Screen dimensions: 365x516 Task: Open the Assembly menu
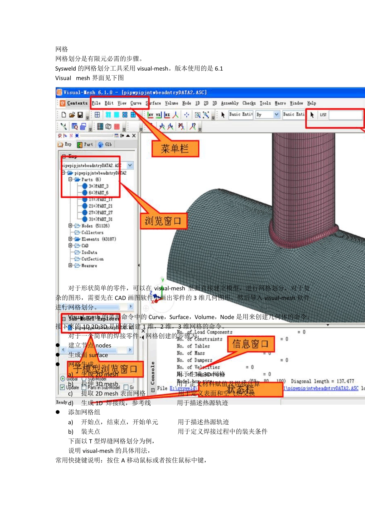229,103
